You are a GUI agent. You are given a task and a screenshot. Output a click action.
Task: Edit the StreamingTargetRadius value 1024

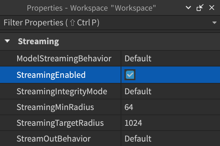click(x=170, y=123)
